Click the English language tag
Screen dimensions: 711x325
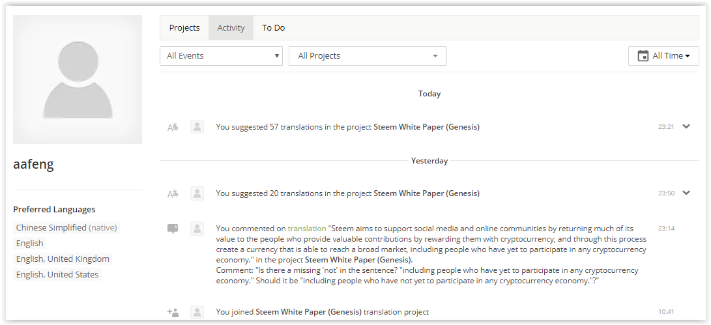(x=29, y=244)
